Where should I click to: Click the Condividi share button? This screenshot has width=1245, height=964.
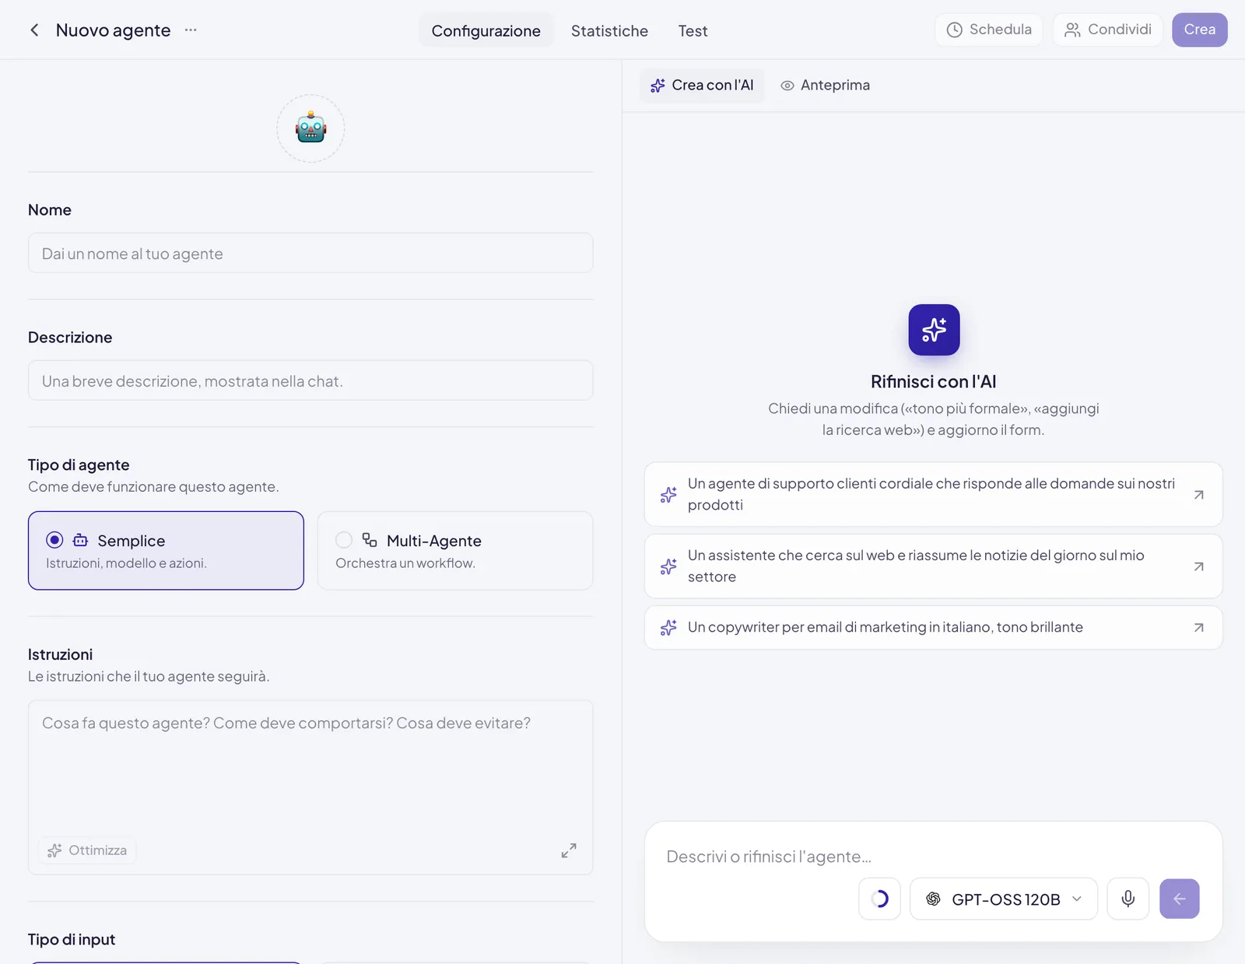coord(1108,30)
